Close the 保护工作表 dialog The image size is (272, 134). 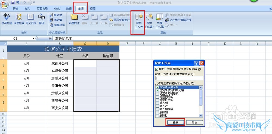201,63
